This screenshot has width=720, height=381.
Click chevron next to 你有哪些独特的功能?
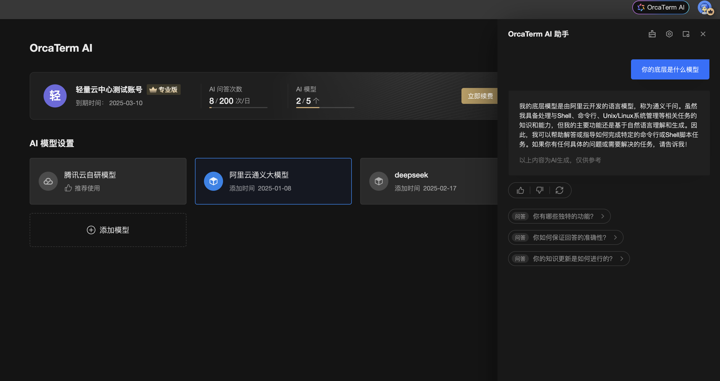coord(603,216)
